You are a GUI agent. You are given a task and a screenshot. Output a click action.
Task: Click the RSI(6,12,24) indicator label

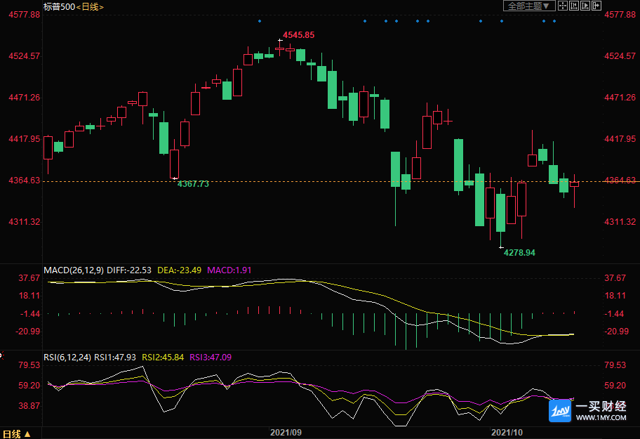pyautogui.click(x=67, y=358)
